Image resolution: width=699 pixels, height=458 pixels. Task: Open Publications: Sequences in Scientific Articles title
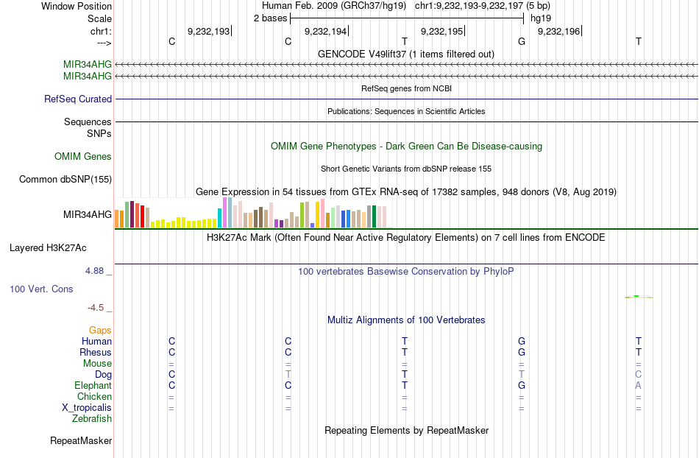coord(406,111)
